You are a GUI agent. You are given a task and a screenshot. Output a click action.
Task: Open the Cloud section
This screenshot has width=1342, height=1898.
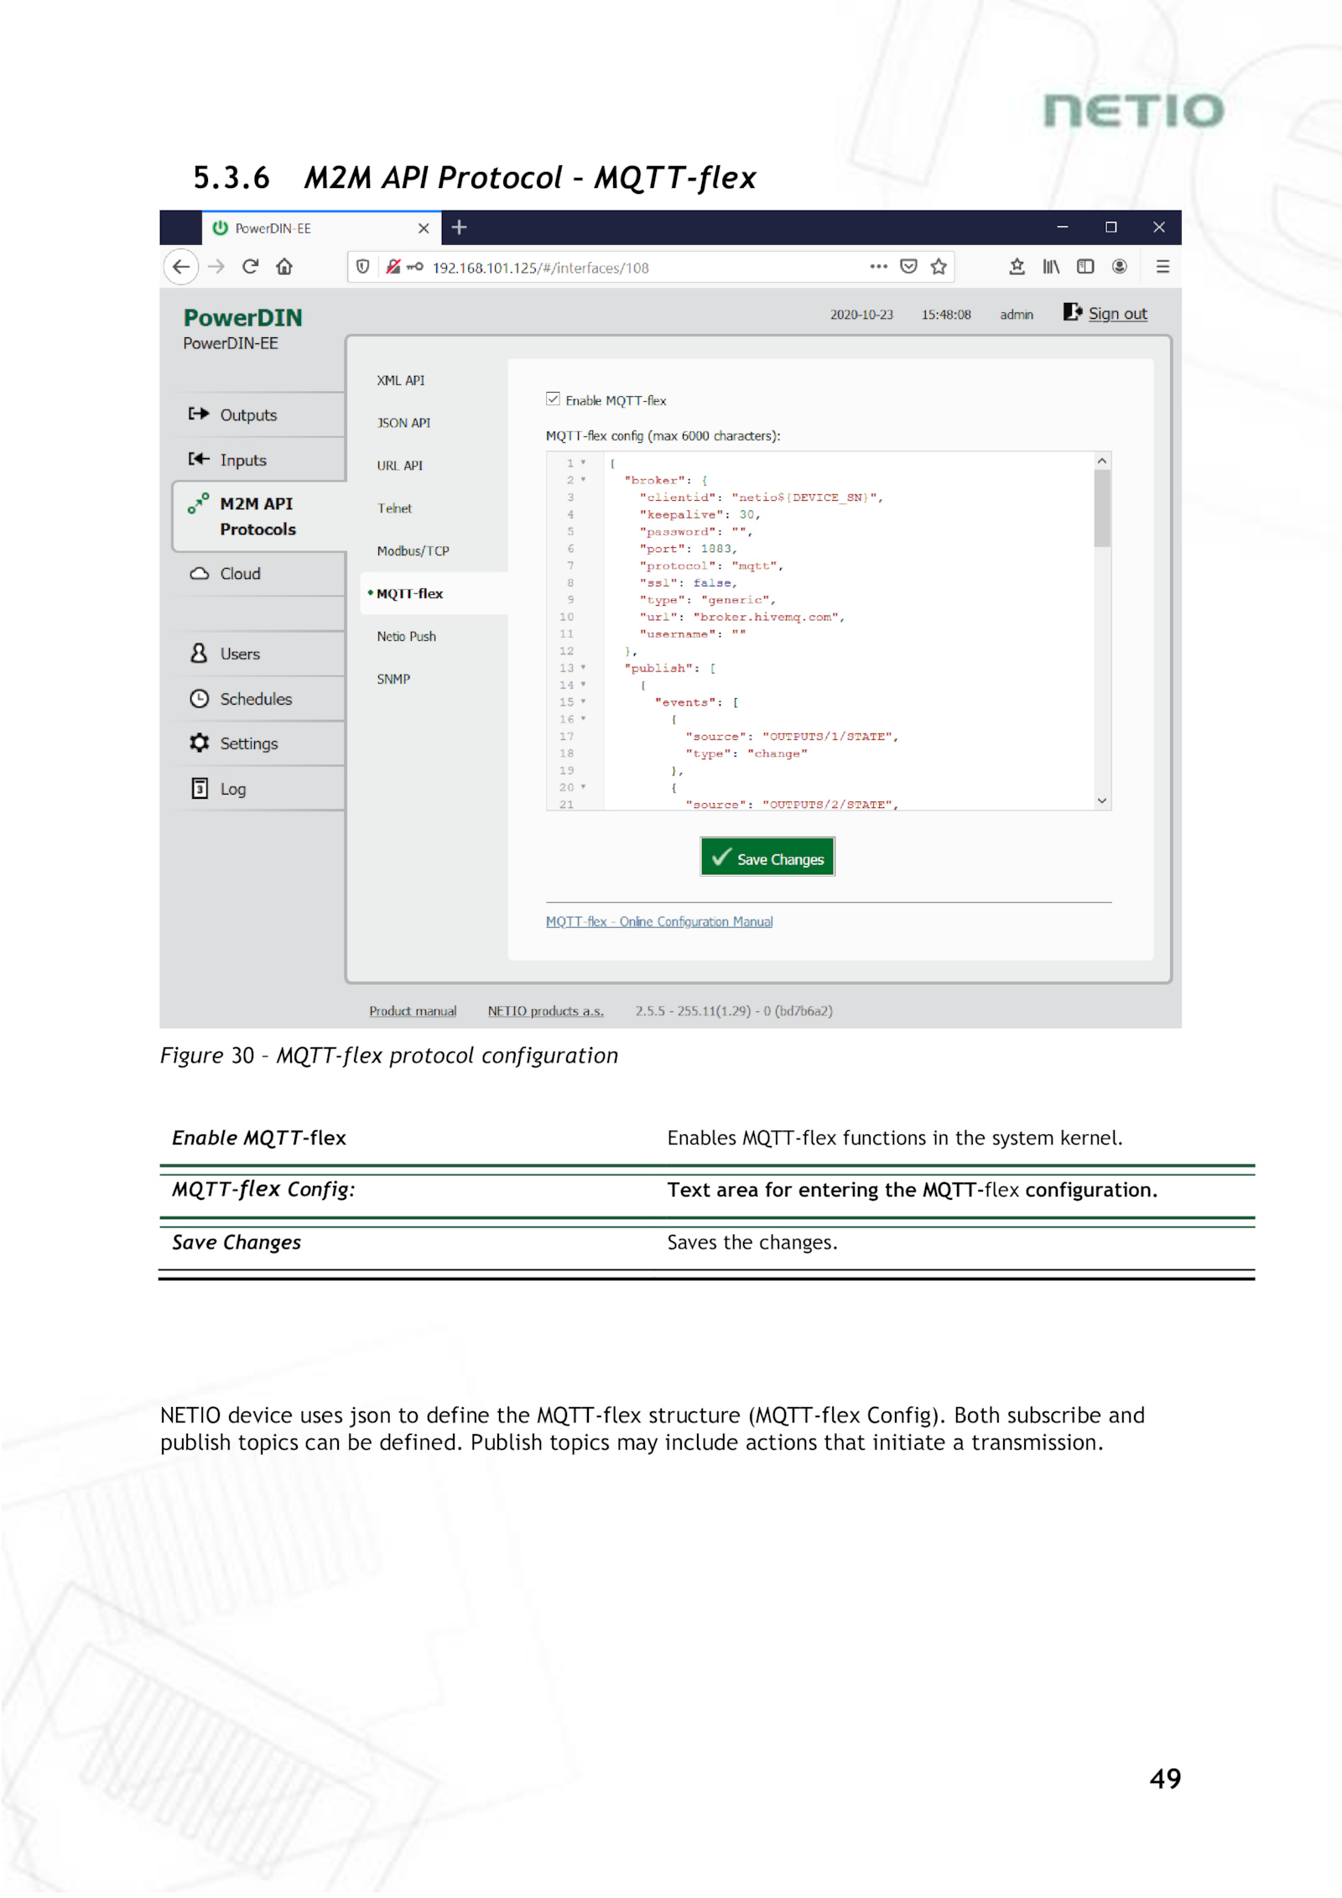pyautogui.click(x=240, y=574)
